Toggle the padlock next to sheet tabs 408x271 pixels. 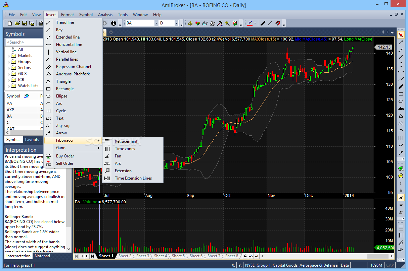coord(245,256)
